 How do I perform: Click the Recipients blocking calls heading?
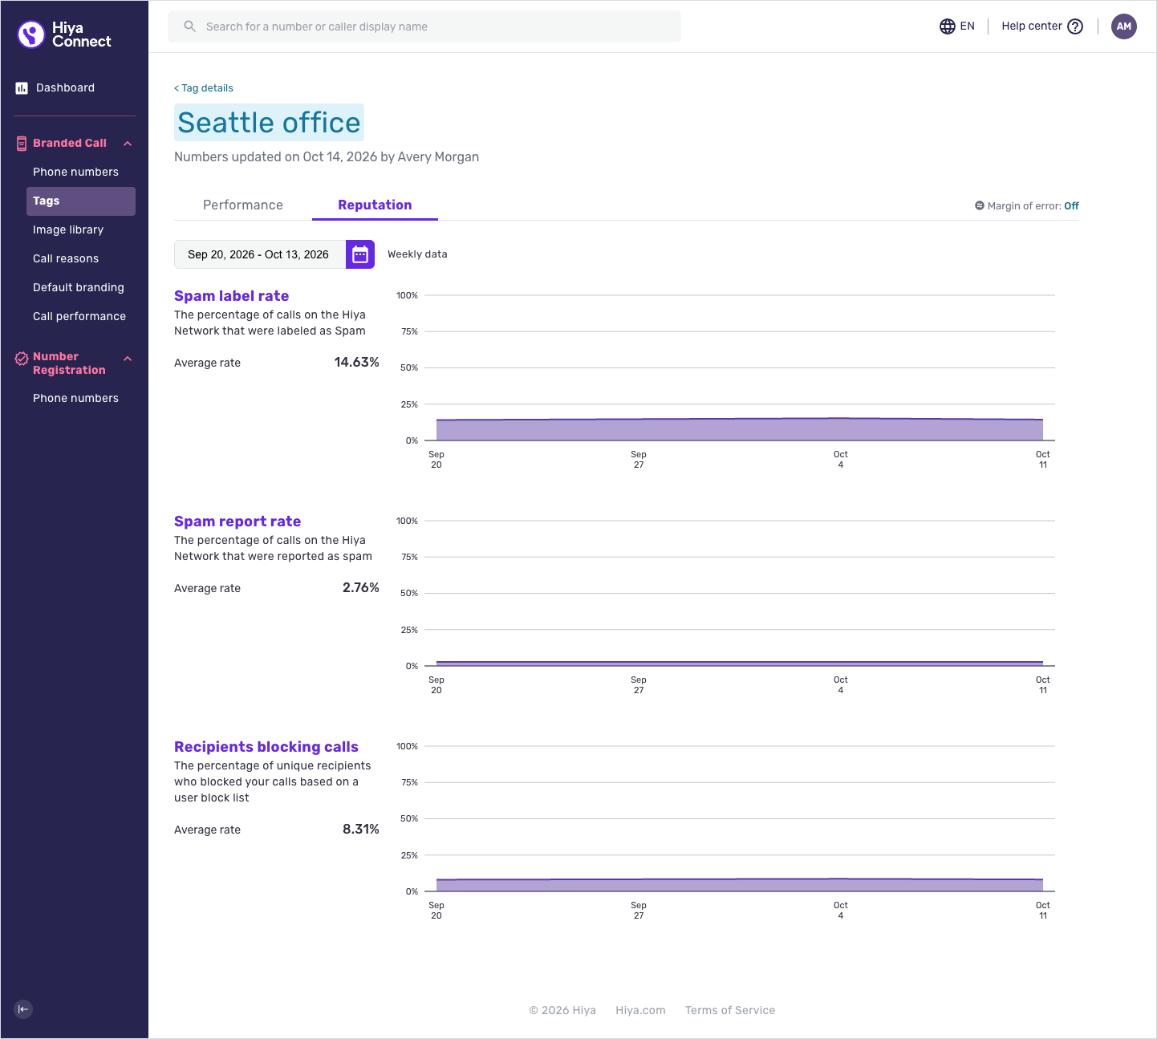coord(266,747)
